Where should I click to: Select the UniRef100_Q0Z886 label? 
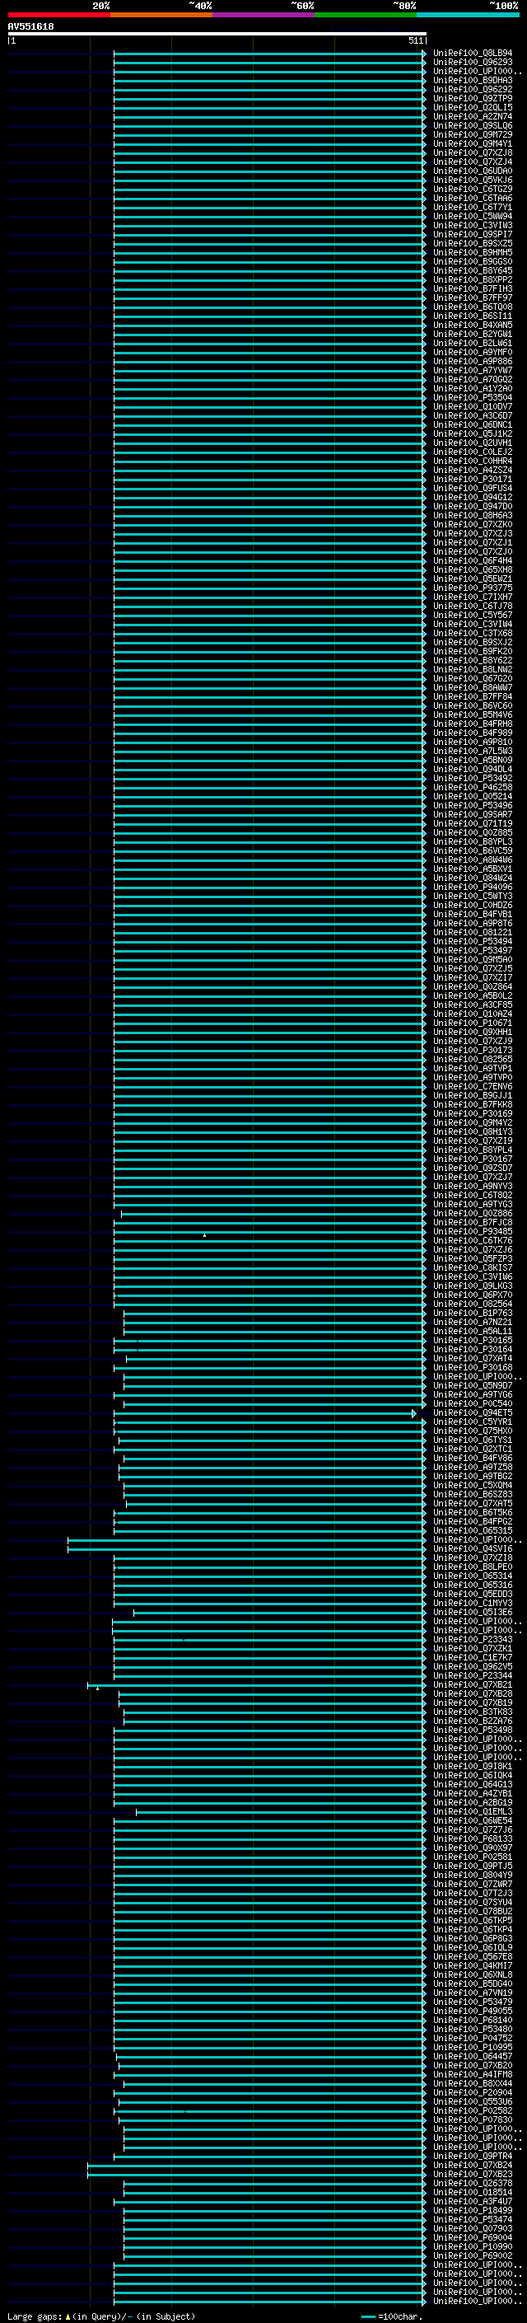(x=473, y=1213)
